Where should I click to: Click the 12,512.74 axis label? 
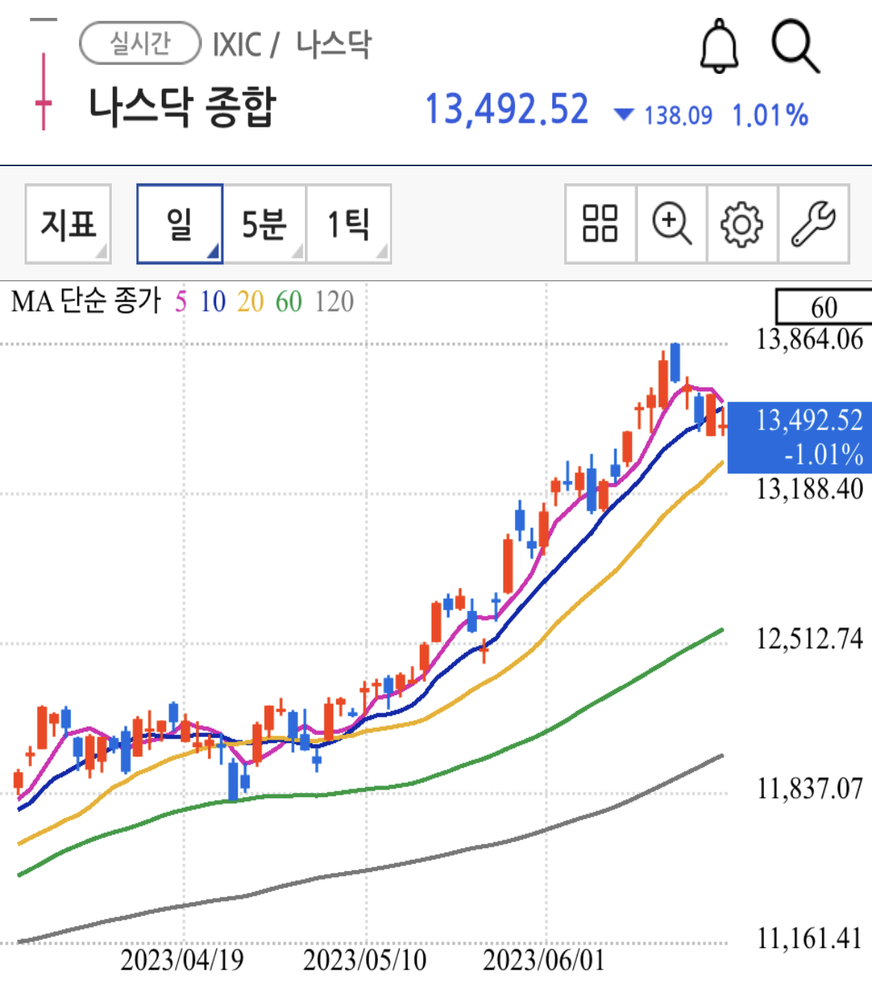[809, 639]
